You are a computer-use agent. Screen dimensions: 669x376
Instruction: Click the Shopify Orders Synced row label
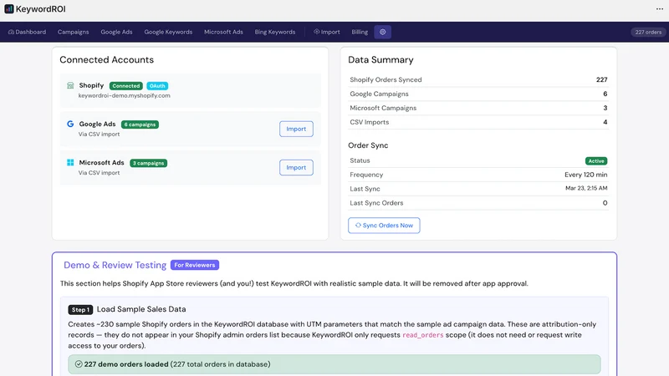386,79
